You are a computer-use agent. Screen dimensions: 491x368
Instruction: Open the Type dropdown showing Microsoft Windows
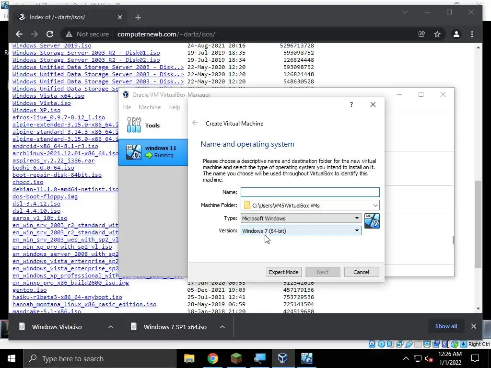301,218
